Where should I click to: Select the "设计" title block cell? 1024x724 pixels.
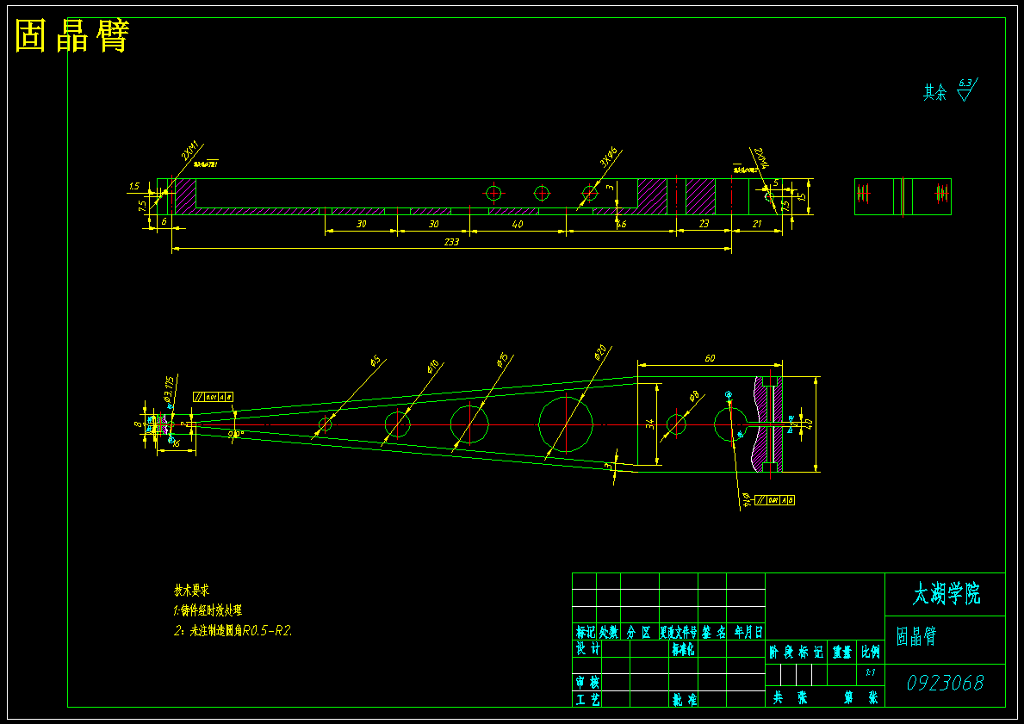pos(586,648)
